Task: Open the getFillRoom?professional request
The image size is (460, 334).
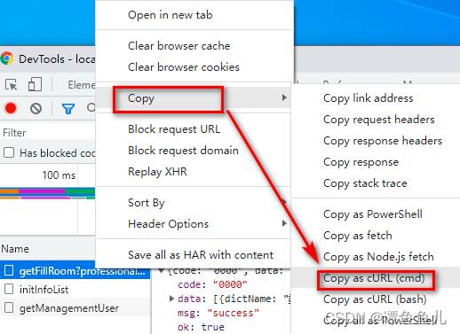Action: 83,271
